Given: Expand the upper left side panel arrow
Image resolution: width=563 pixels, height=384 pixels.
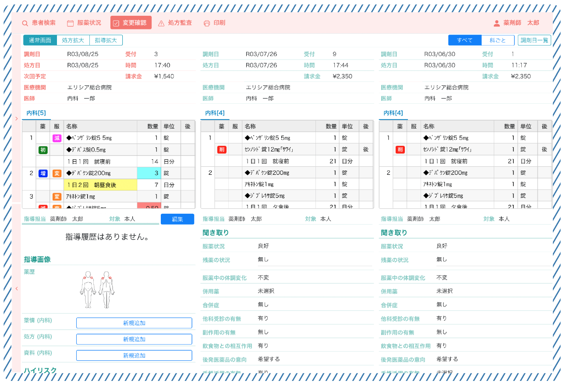Looking at the screenshot, I should [16, 119].
